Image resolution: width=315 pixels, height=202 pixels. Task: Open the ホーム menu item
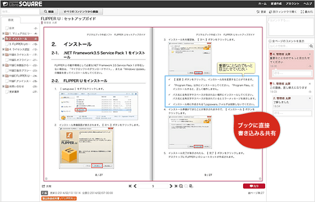[262, 4]
